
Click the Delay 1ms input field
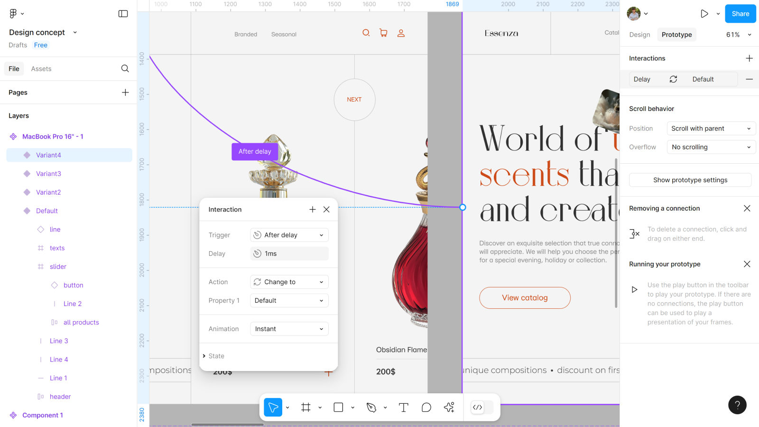coord(289,254)
